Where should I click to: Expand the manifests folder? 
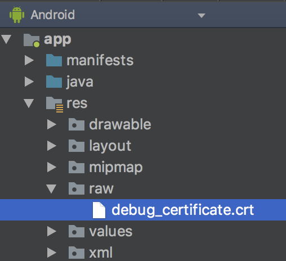29,60
